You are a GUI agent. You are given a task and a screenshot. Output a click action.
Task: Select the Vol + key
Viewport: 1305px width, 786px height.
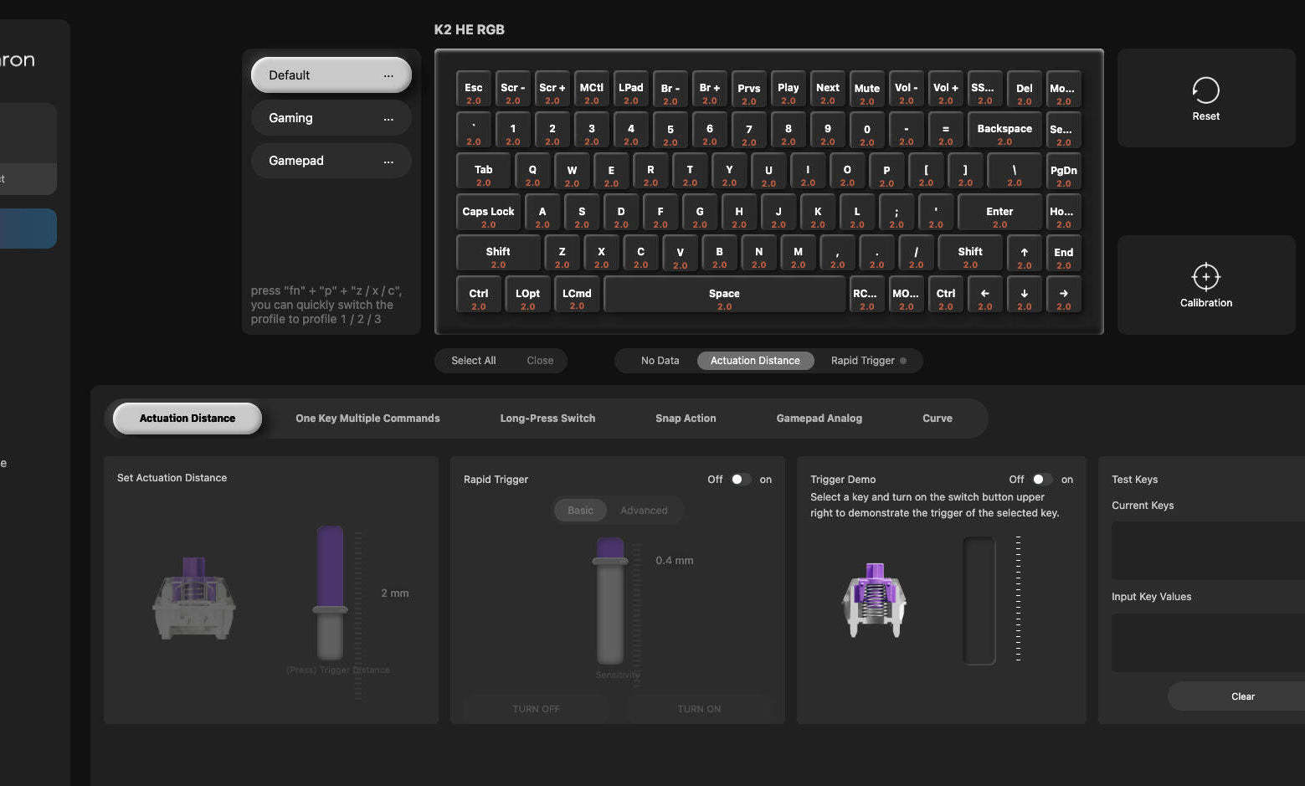point(945,91)
